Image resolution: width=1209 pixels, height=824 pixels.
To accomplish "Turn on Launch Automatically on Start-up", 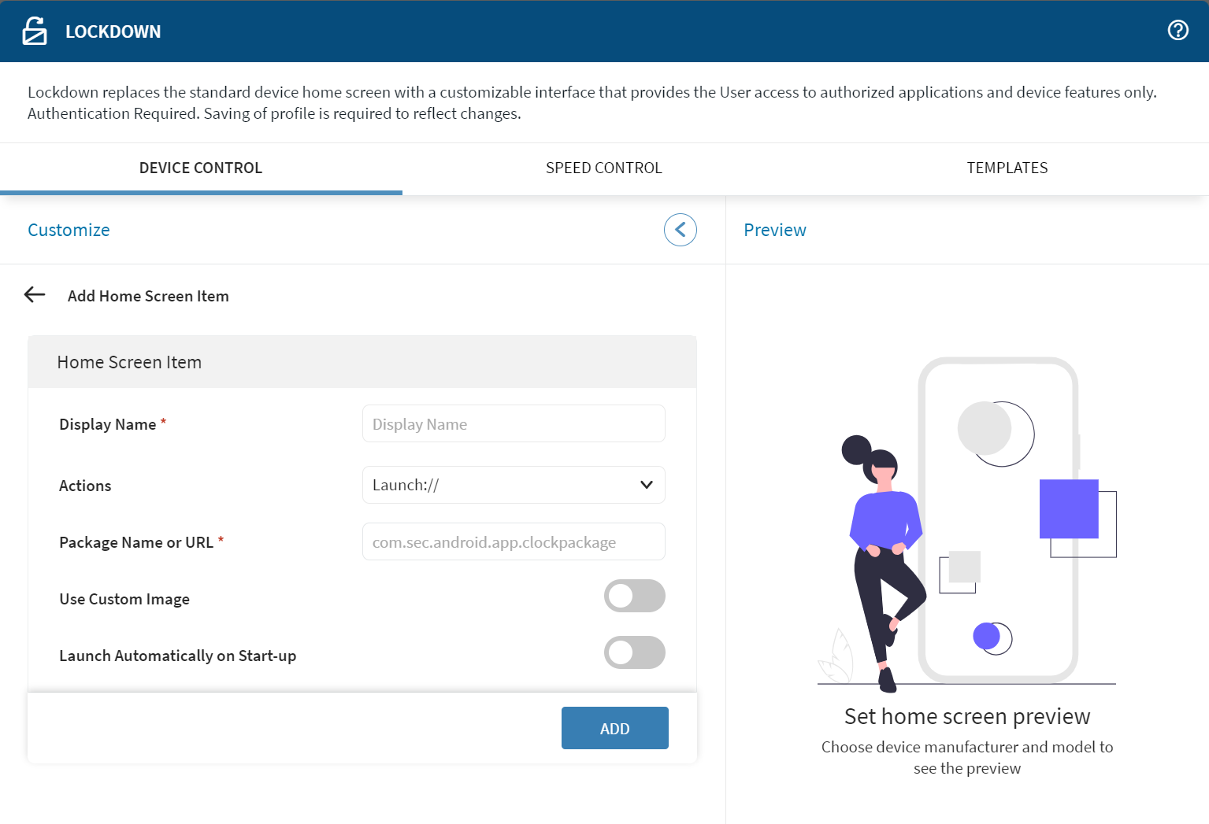I will (634, 652).
